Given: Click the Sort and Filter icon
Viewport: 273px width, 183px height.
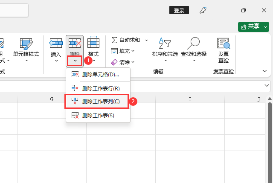Looking at the screenshot, I should (x=165, y=44).
